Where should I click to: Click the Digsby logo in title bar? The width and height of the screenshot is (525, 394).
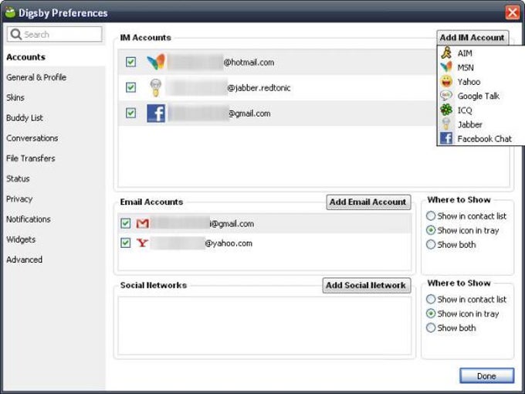(x=10, y=12)
